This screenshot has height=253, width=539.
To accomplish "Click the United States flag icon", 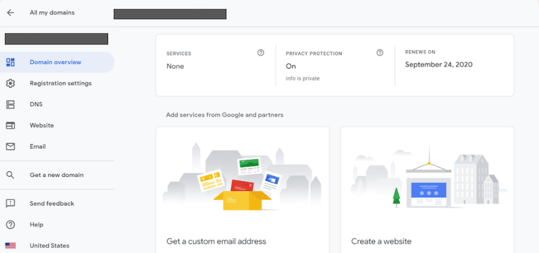I will [x=11, y=246].
